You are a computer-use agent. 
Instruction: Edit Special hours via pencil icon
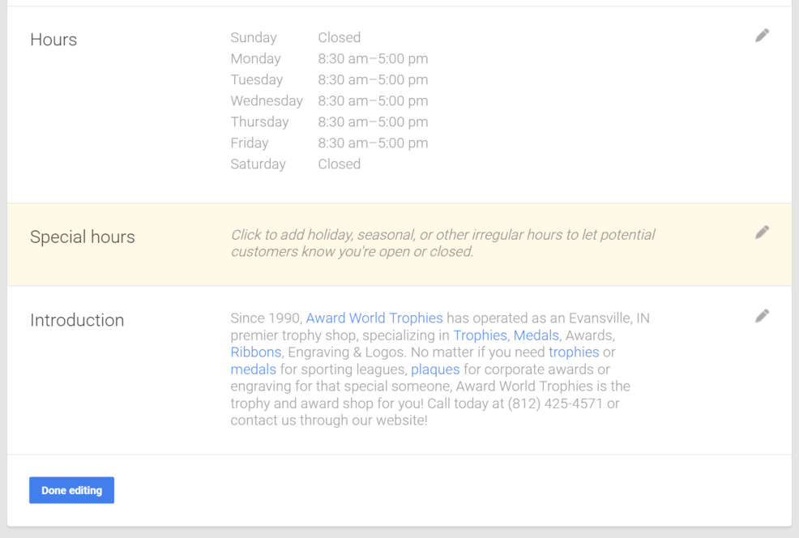(x=762, y=233)
